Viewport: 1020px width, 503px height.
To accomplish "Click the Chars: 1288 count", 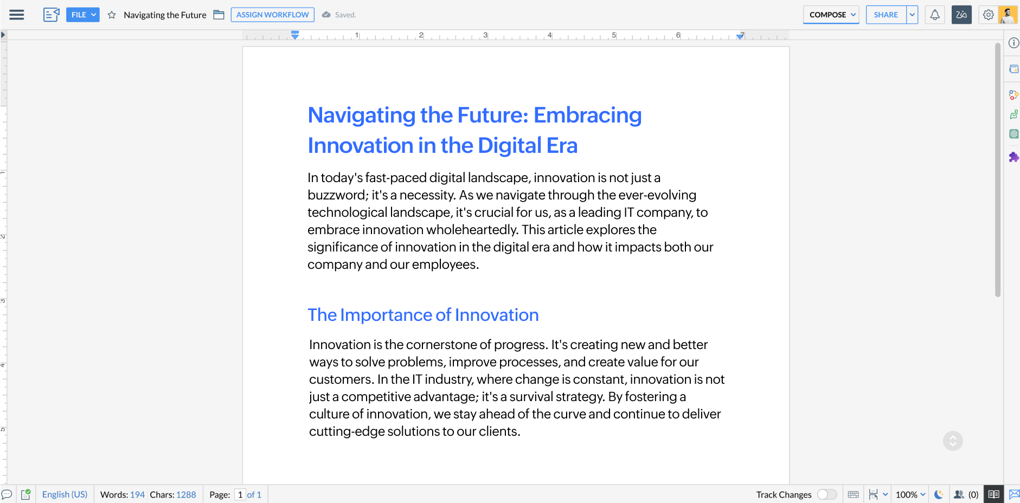I will pos(173,494).
